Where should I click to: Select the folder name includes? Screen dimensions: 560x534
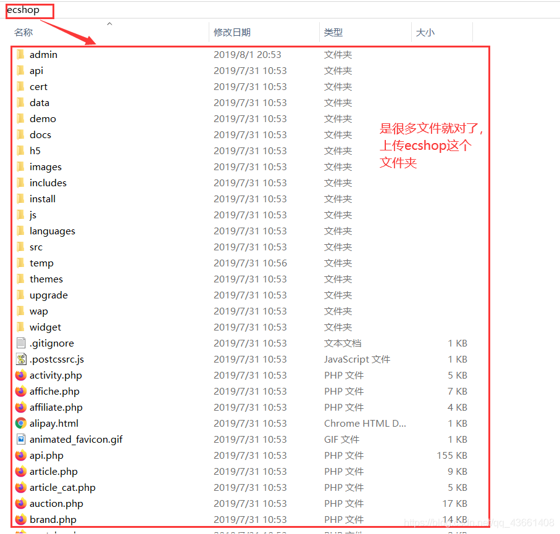[x=48, y=183]
